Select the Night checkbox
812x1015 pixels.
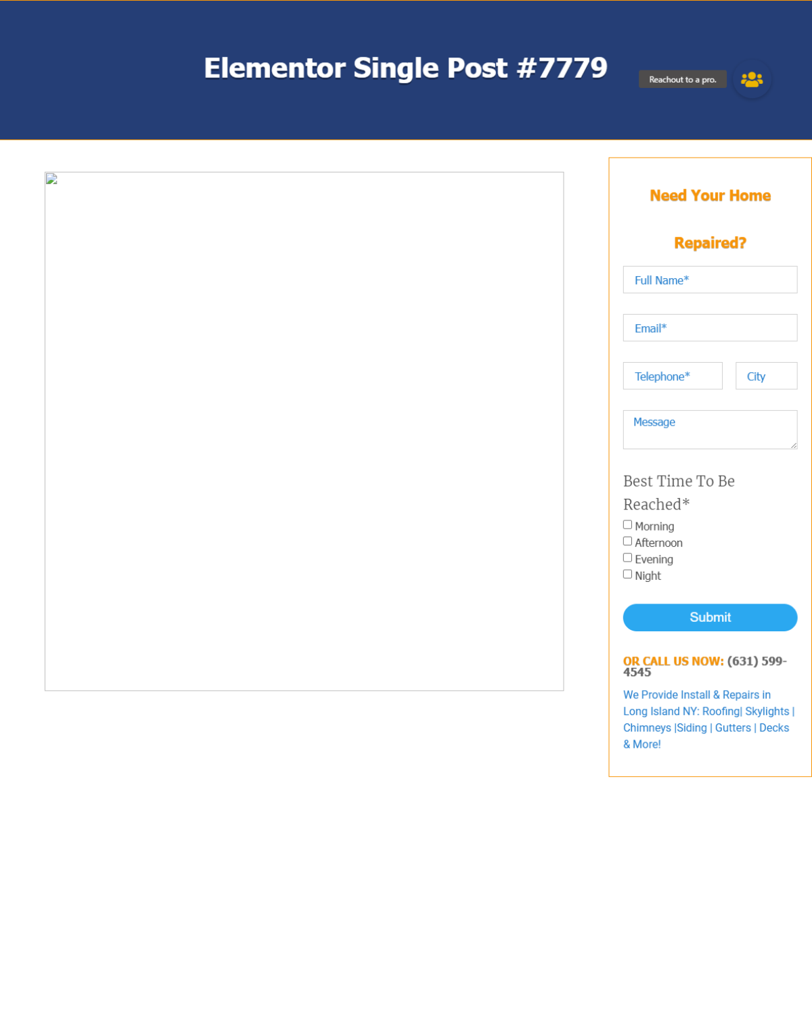point(627,574)
